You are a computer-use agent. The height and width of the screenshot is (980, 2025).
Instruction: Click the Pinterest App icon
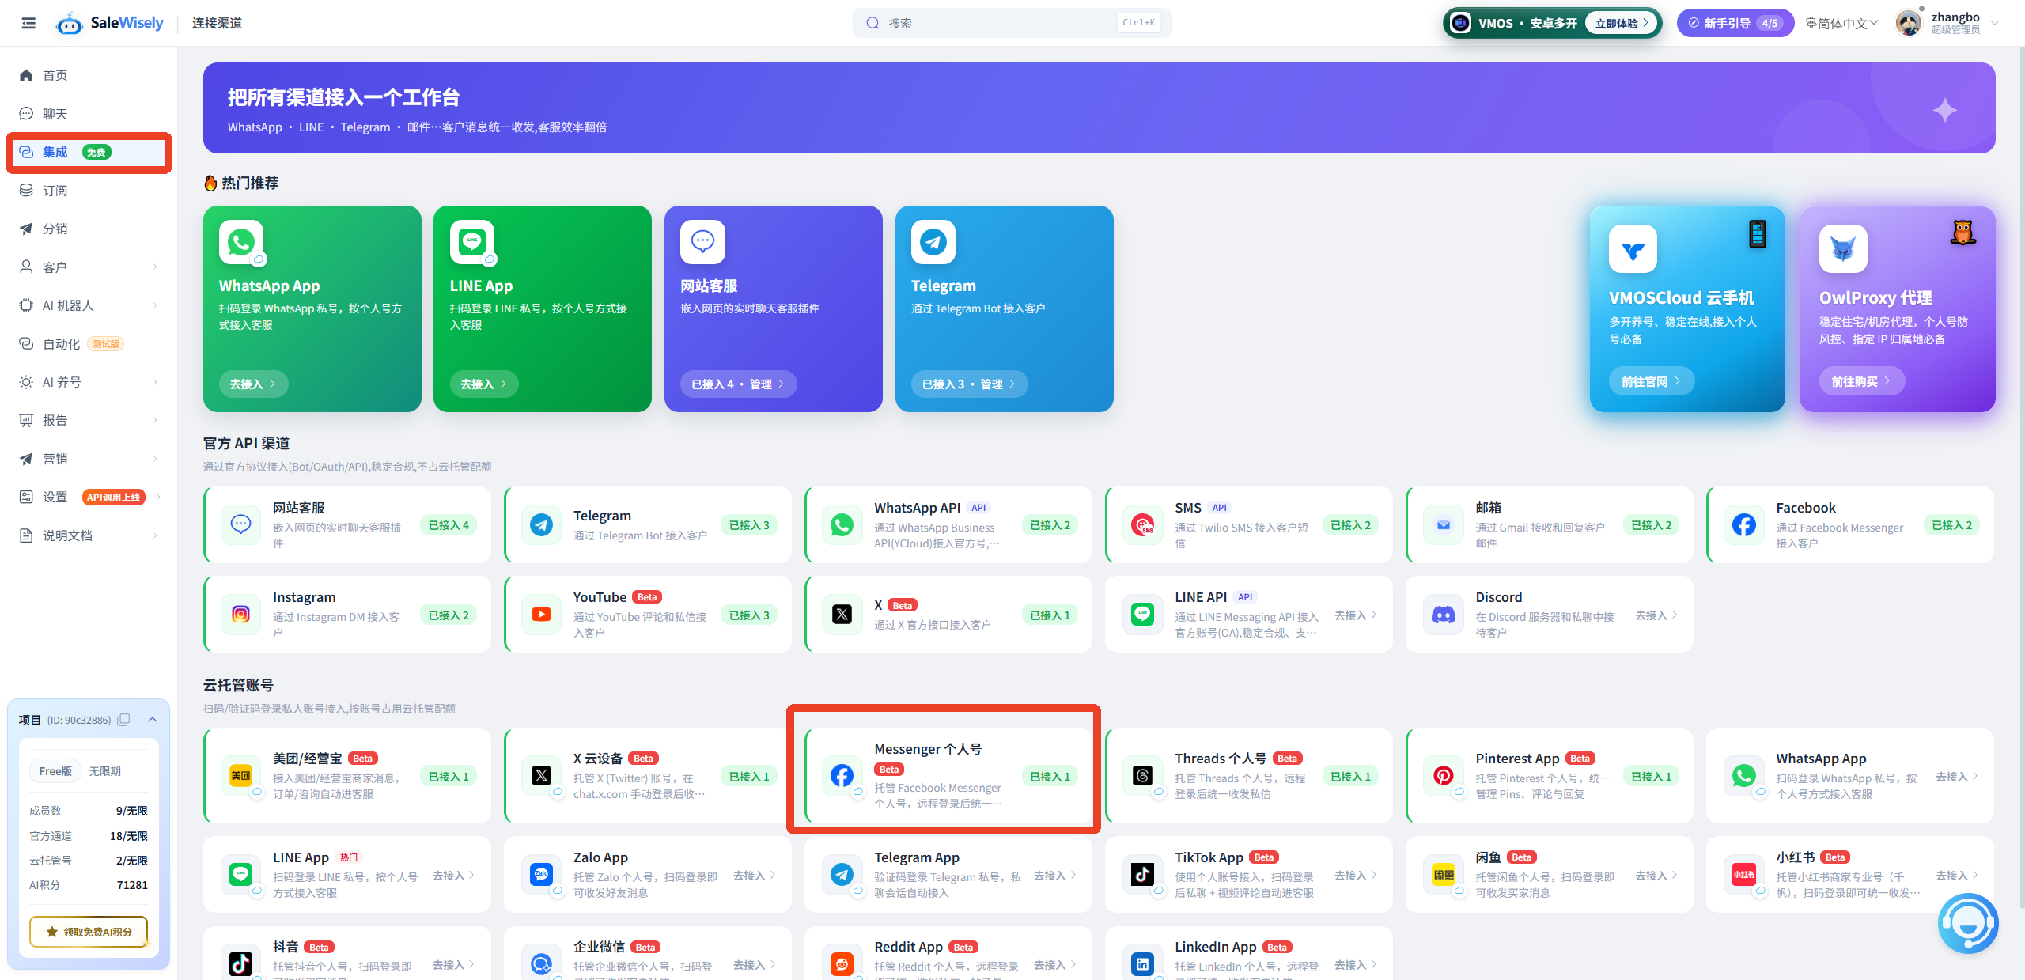point(1443,776)
